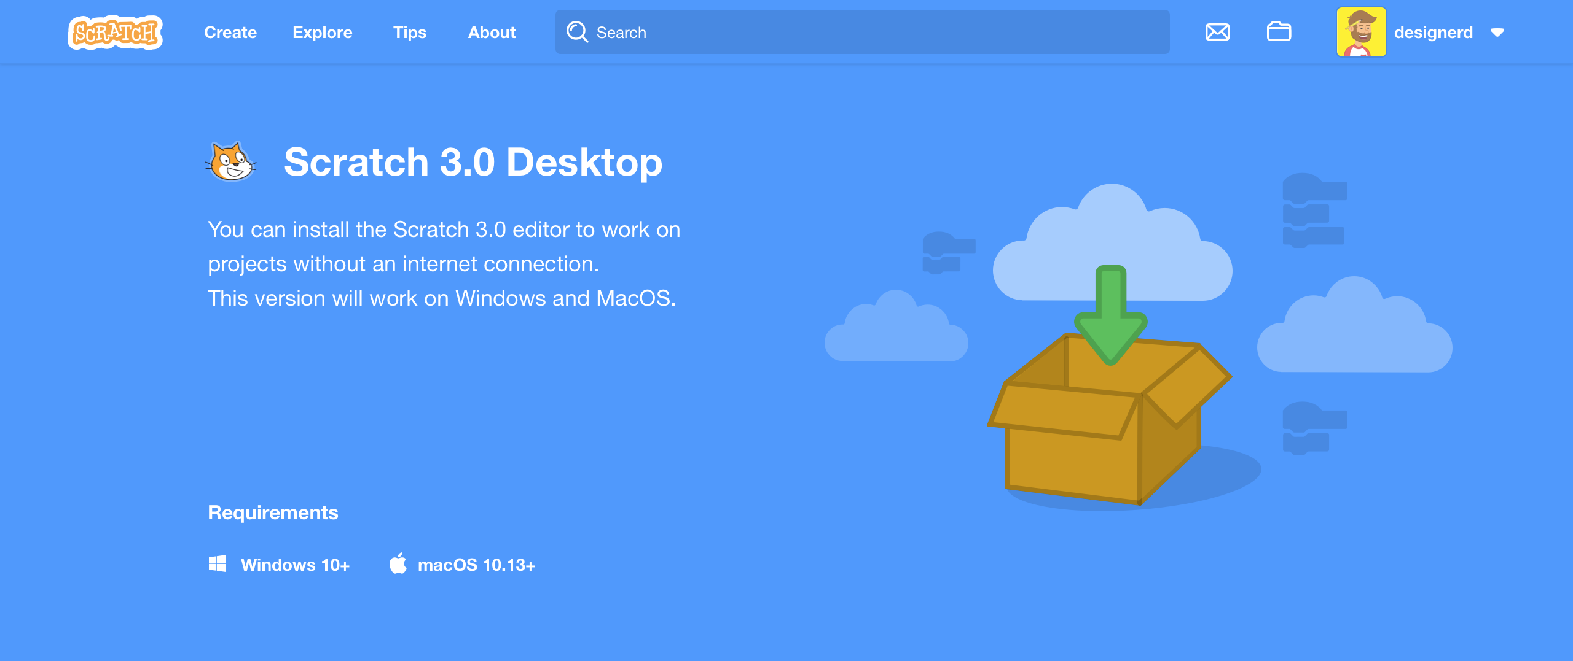The width and height of the screenshot is (1573, 661).
Task: Click the Scratch cat icon beside title
Action: [231, 162]
